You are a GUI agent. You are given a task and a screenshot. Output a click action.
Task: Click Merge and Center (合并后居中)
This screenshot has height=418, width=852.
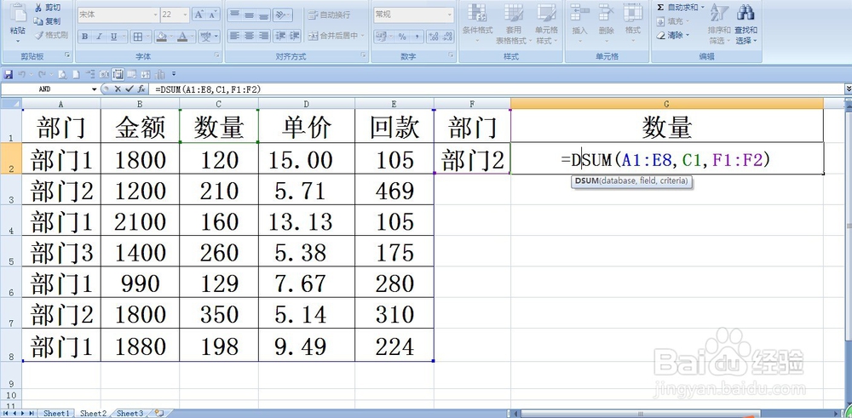tap(333, 36)
